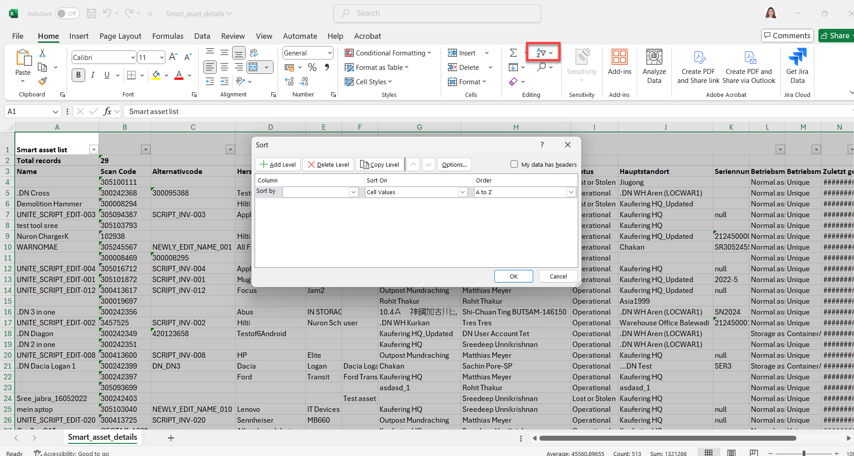This screenshot has height=456, width=854.
Task: Switch to the Page Layout tab
Action: (x=120, y=36)
